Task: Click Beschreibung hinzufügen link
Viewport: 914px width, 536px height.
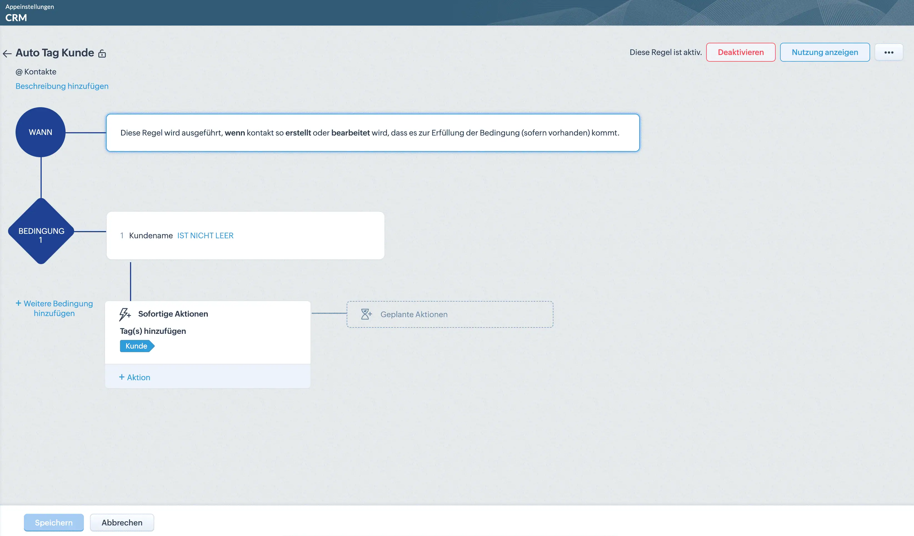Action: pyautogui.click(x=62, y=86)
